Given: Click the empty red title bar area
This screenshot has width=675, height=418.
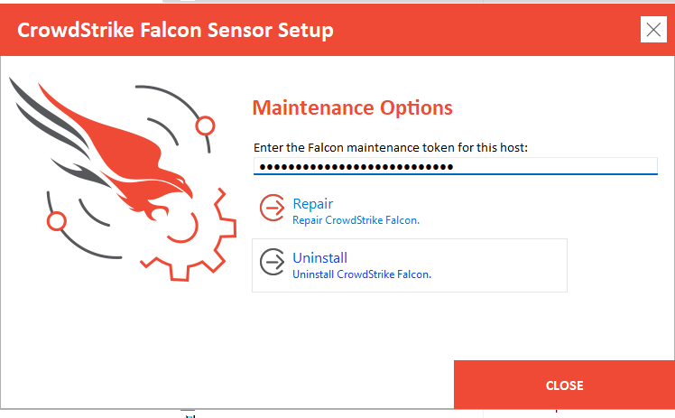Looking at the screenshot, I should 486,29.
